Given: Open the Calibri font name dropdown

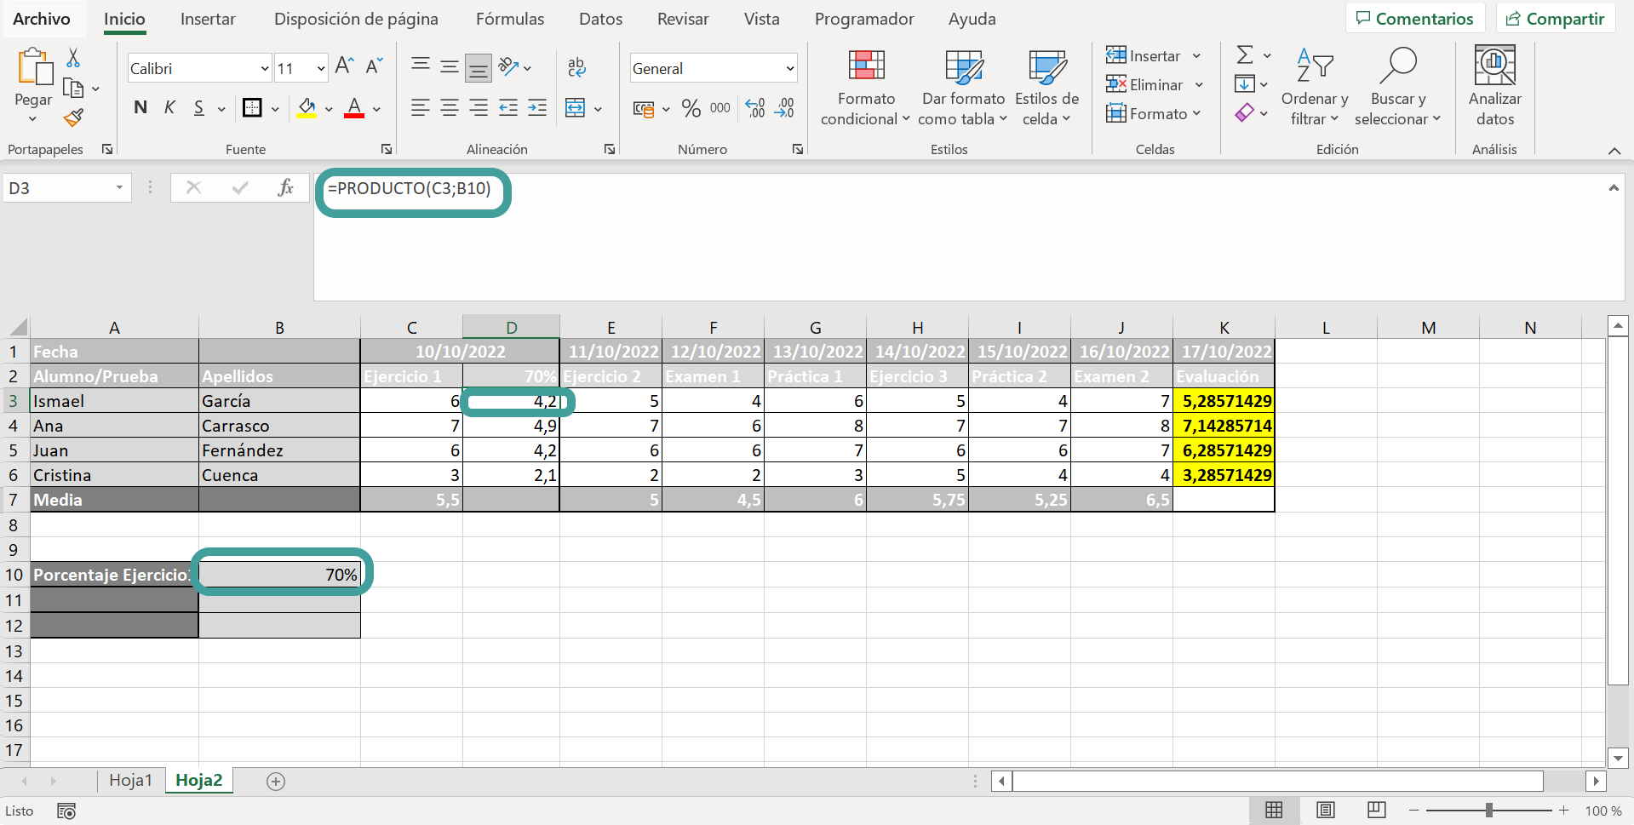Looking at the screenshot, I should pos(264,68).
